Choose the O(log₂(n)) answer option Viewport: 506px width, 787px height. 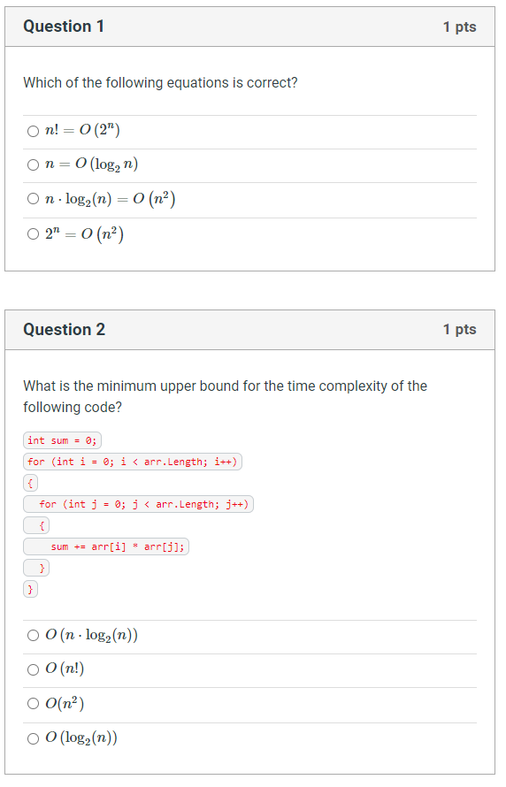(33, 739)
